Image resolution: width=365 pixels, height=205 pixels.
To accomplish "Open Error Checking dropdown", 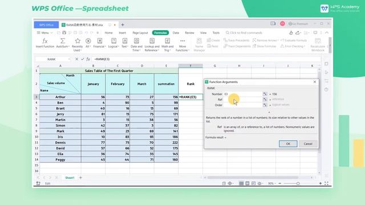I will point(293,46).
